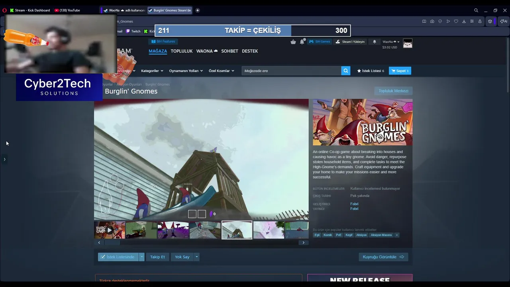This screenshot has height=287, width=510.
Task: Open the MAĞAZA menu
Action: tap(158, 51)
